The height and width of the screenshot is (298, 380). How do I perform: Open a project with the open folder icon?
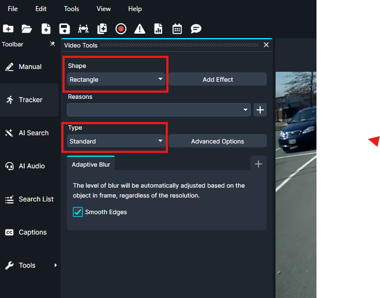coord(27,29)
